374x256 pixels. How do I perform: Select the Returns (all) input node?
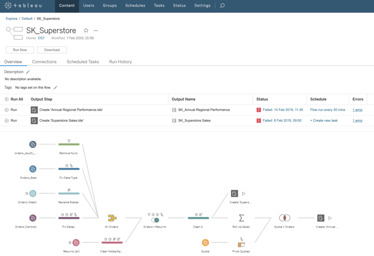(x=76, y=243)
